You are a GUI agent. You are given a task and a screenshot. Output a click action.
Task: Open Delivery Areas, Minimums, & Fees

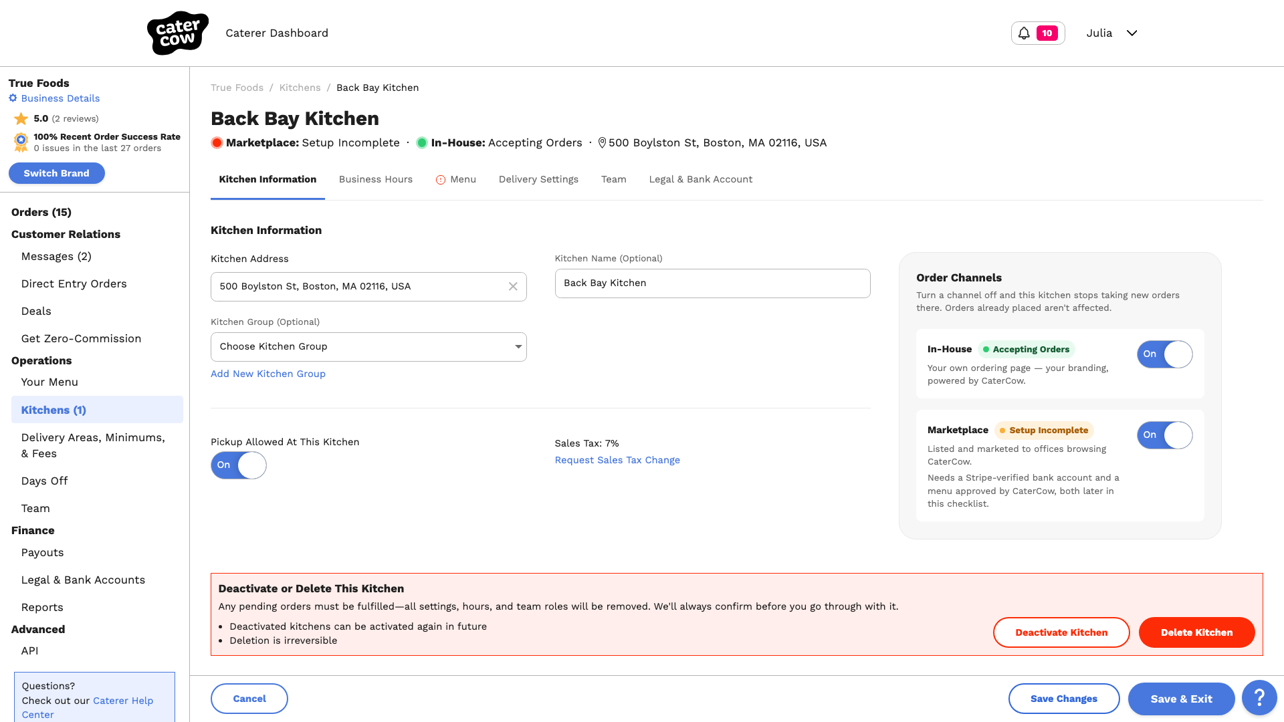pyautogui.click(x=94, y=445)
